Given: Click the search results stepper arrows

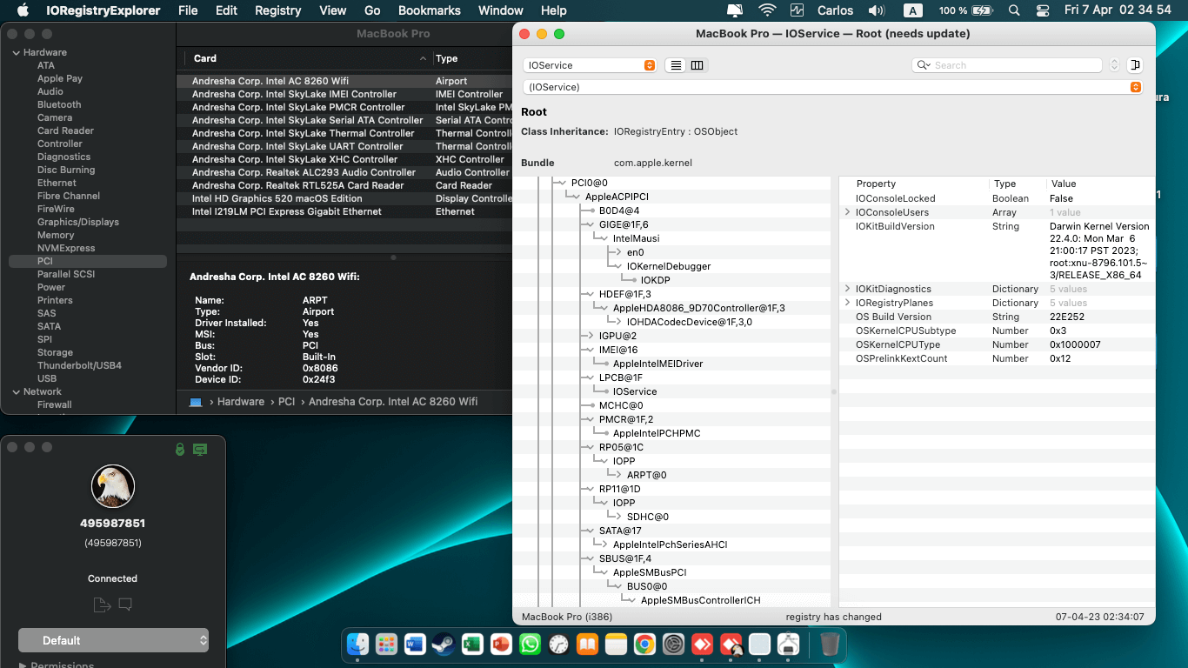Looking at the screenshot, I should 1114,65.
